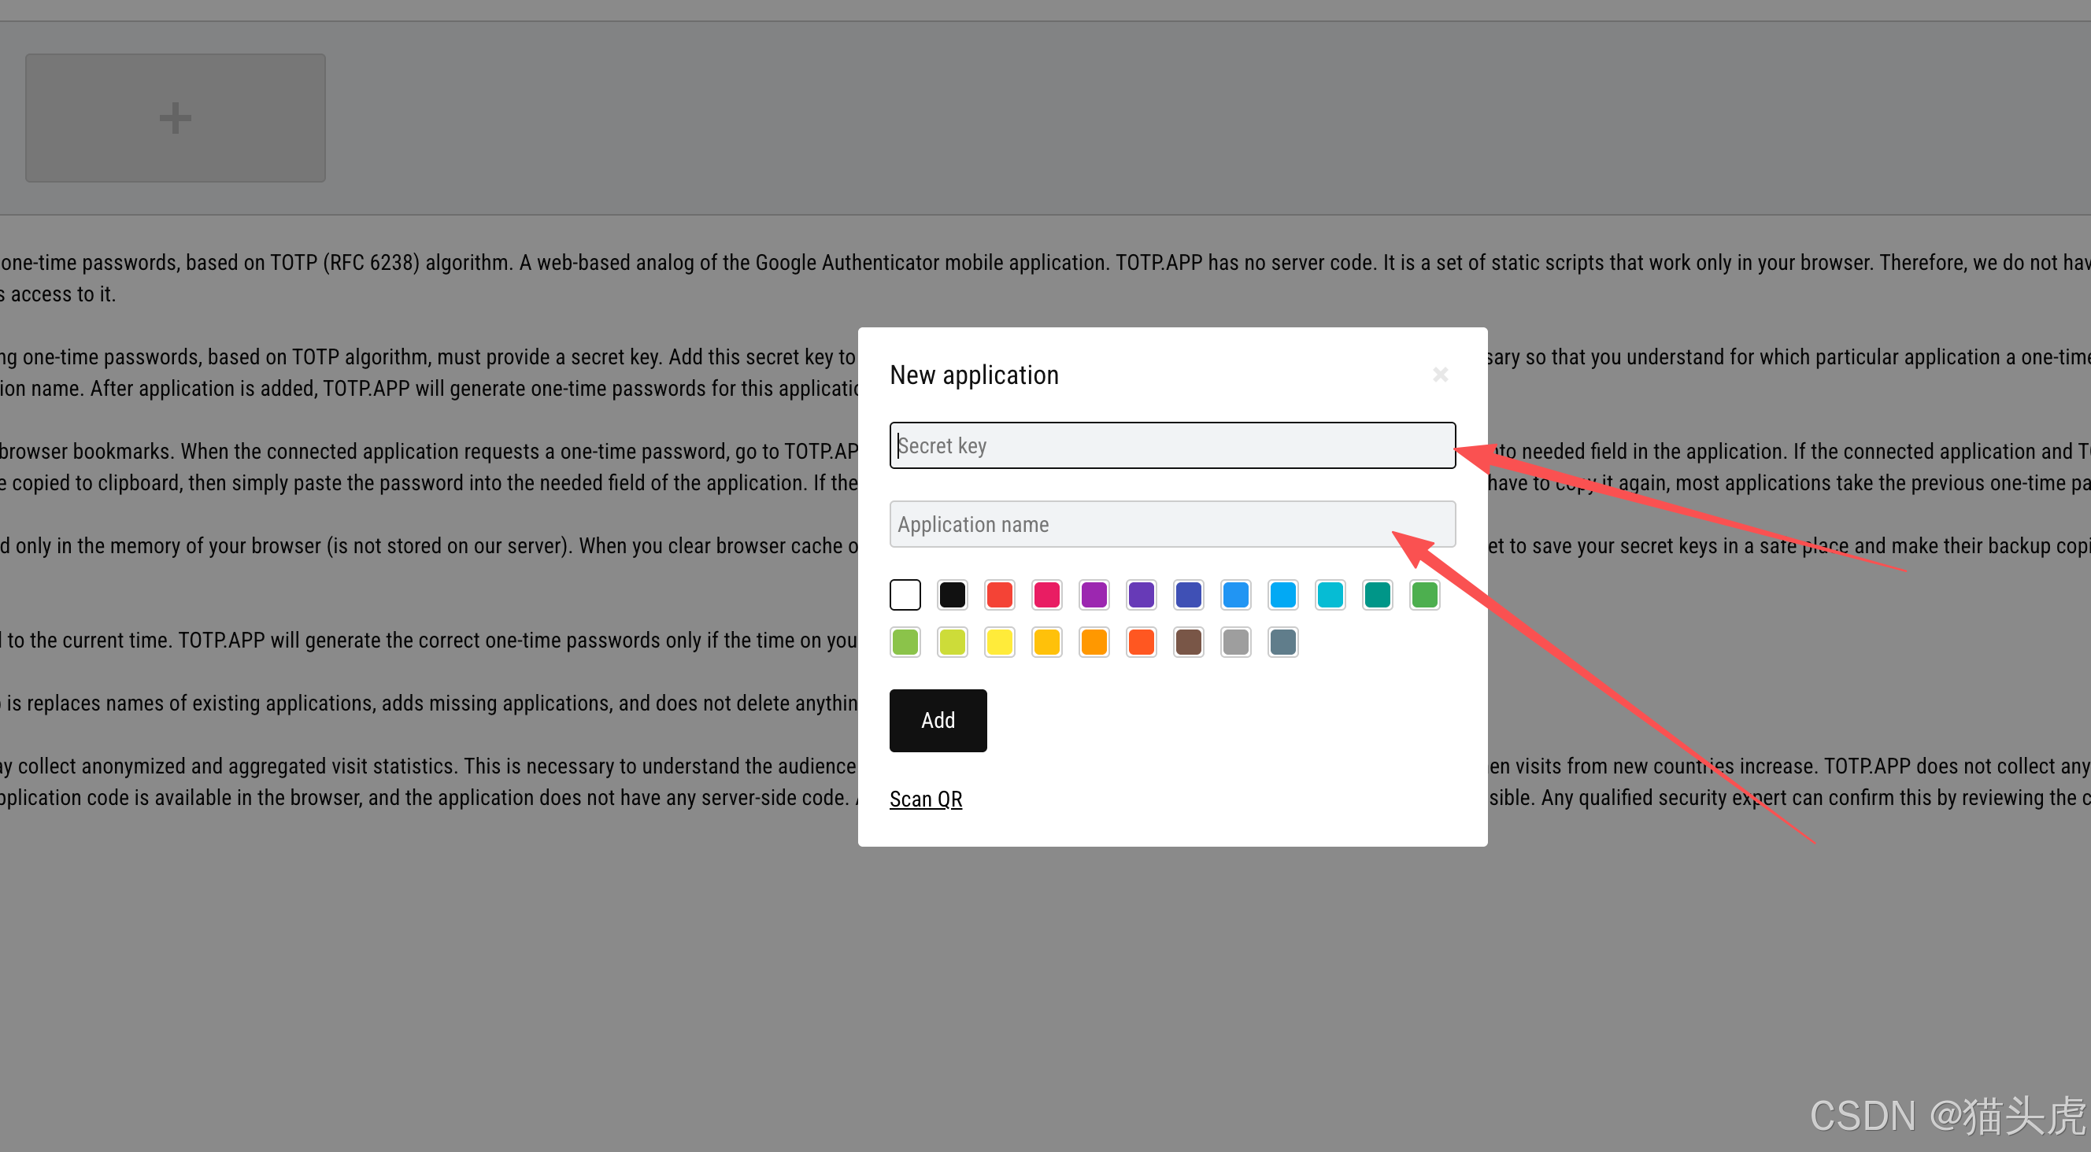This screenshot has width=2091, height=1152.
Task: Choose the brown color swatch
Action: pyautogui.click(x=1188, y=642)
